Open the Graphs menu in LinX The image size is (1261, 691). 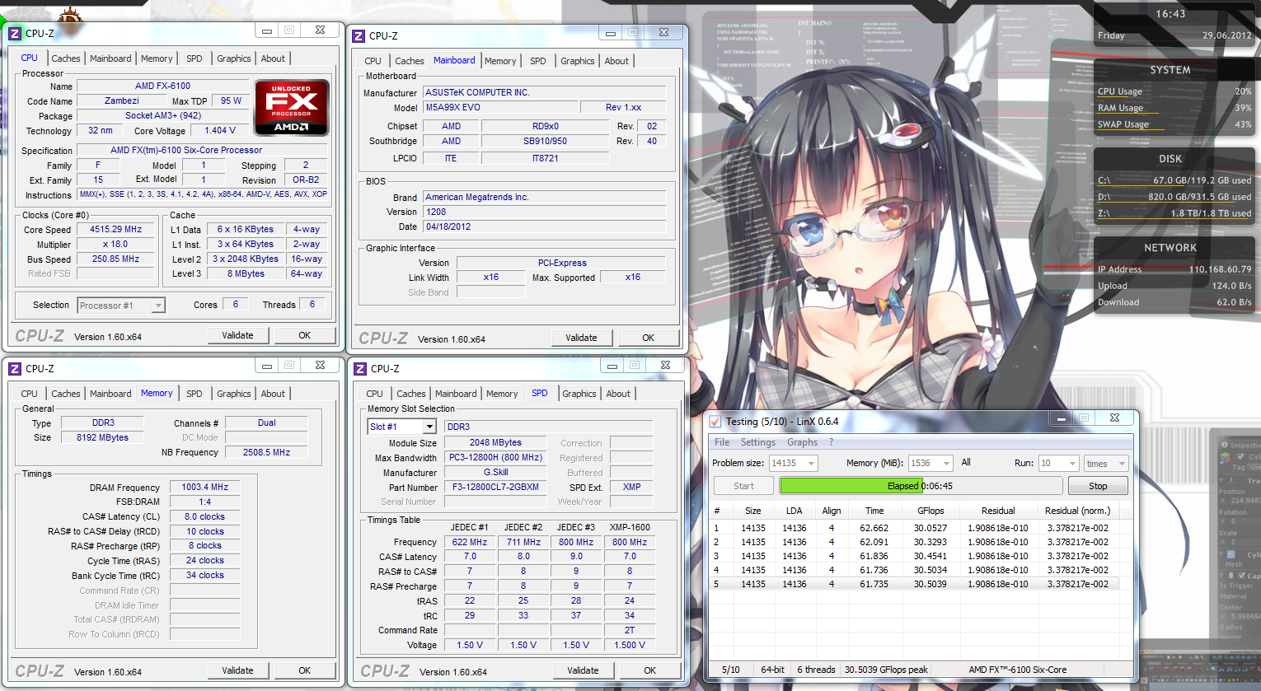click(x=802, y=442)
